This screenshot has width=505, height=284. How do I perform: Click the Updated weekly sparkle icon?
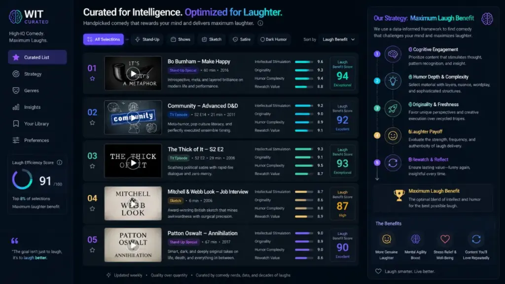[x=108, y=275]
